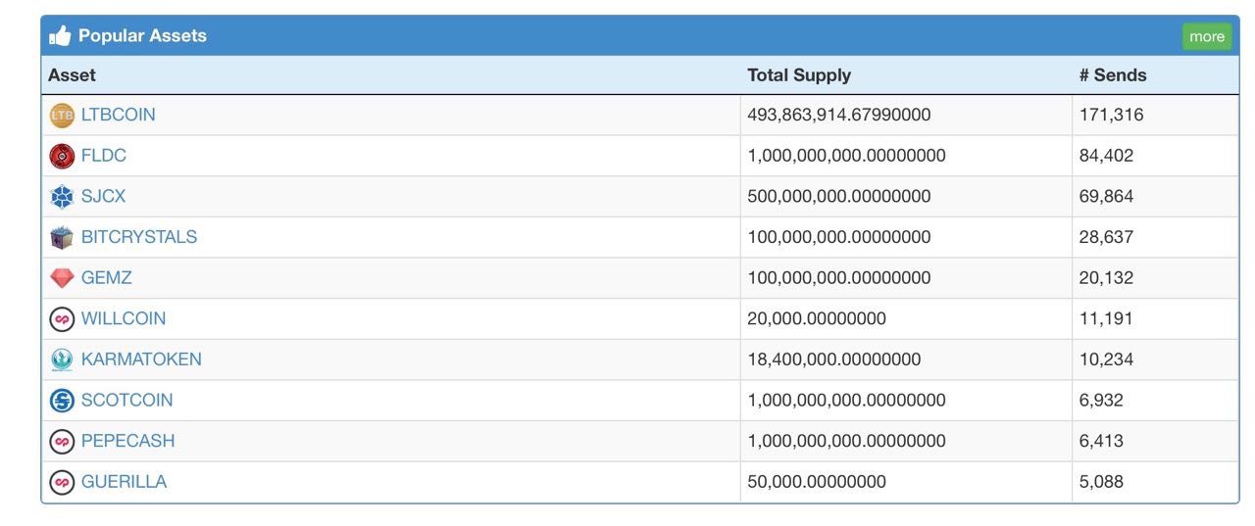Image resolution: width=1255 pixels, height=526 pixels.
Task: Click the PEPECASH infinity icon
Action: [x=62, y=442]
